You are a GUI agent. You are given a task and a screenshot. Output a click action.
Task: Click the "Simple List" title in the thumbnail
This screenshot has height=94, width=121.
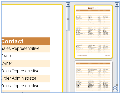point(93,8)
